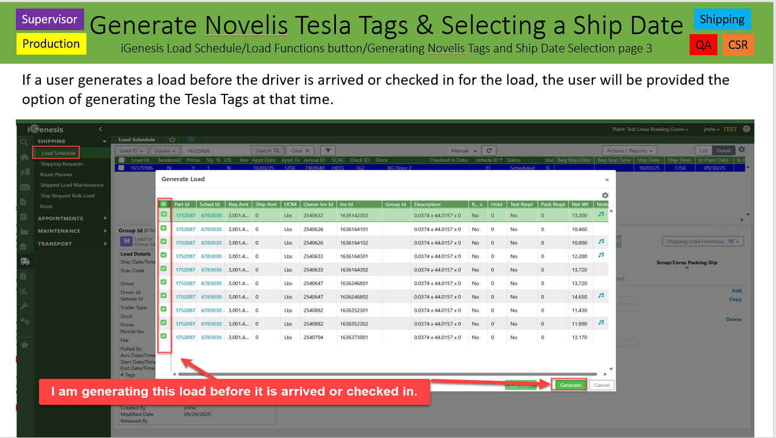Click the filter funnel button
The image size is (776, 438).
(x=328, y=151)
